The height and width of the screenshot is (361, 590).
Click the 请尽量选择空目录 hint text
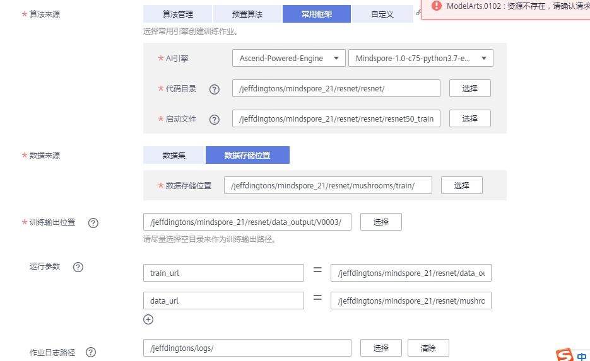tap(209, 239)
